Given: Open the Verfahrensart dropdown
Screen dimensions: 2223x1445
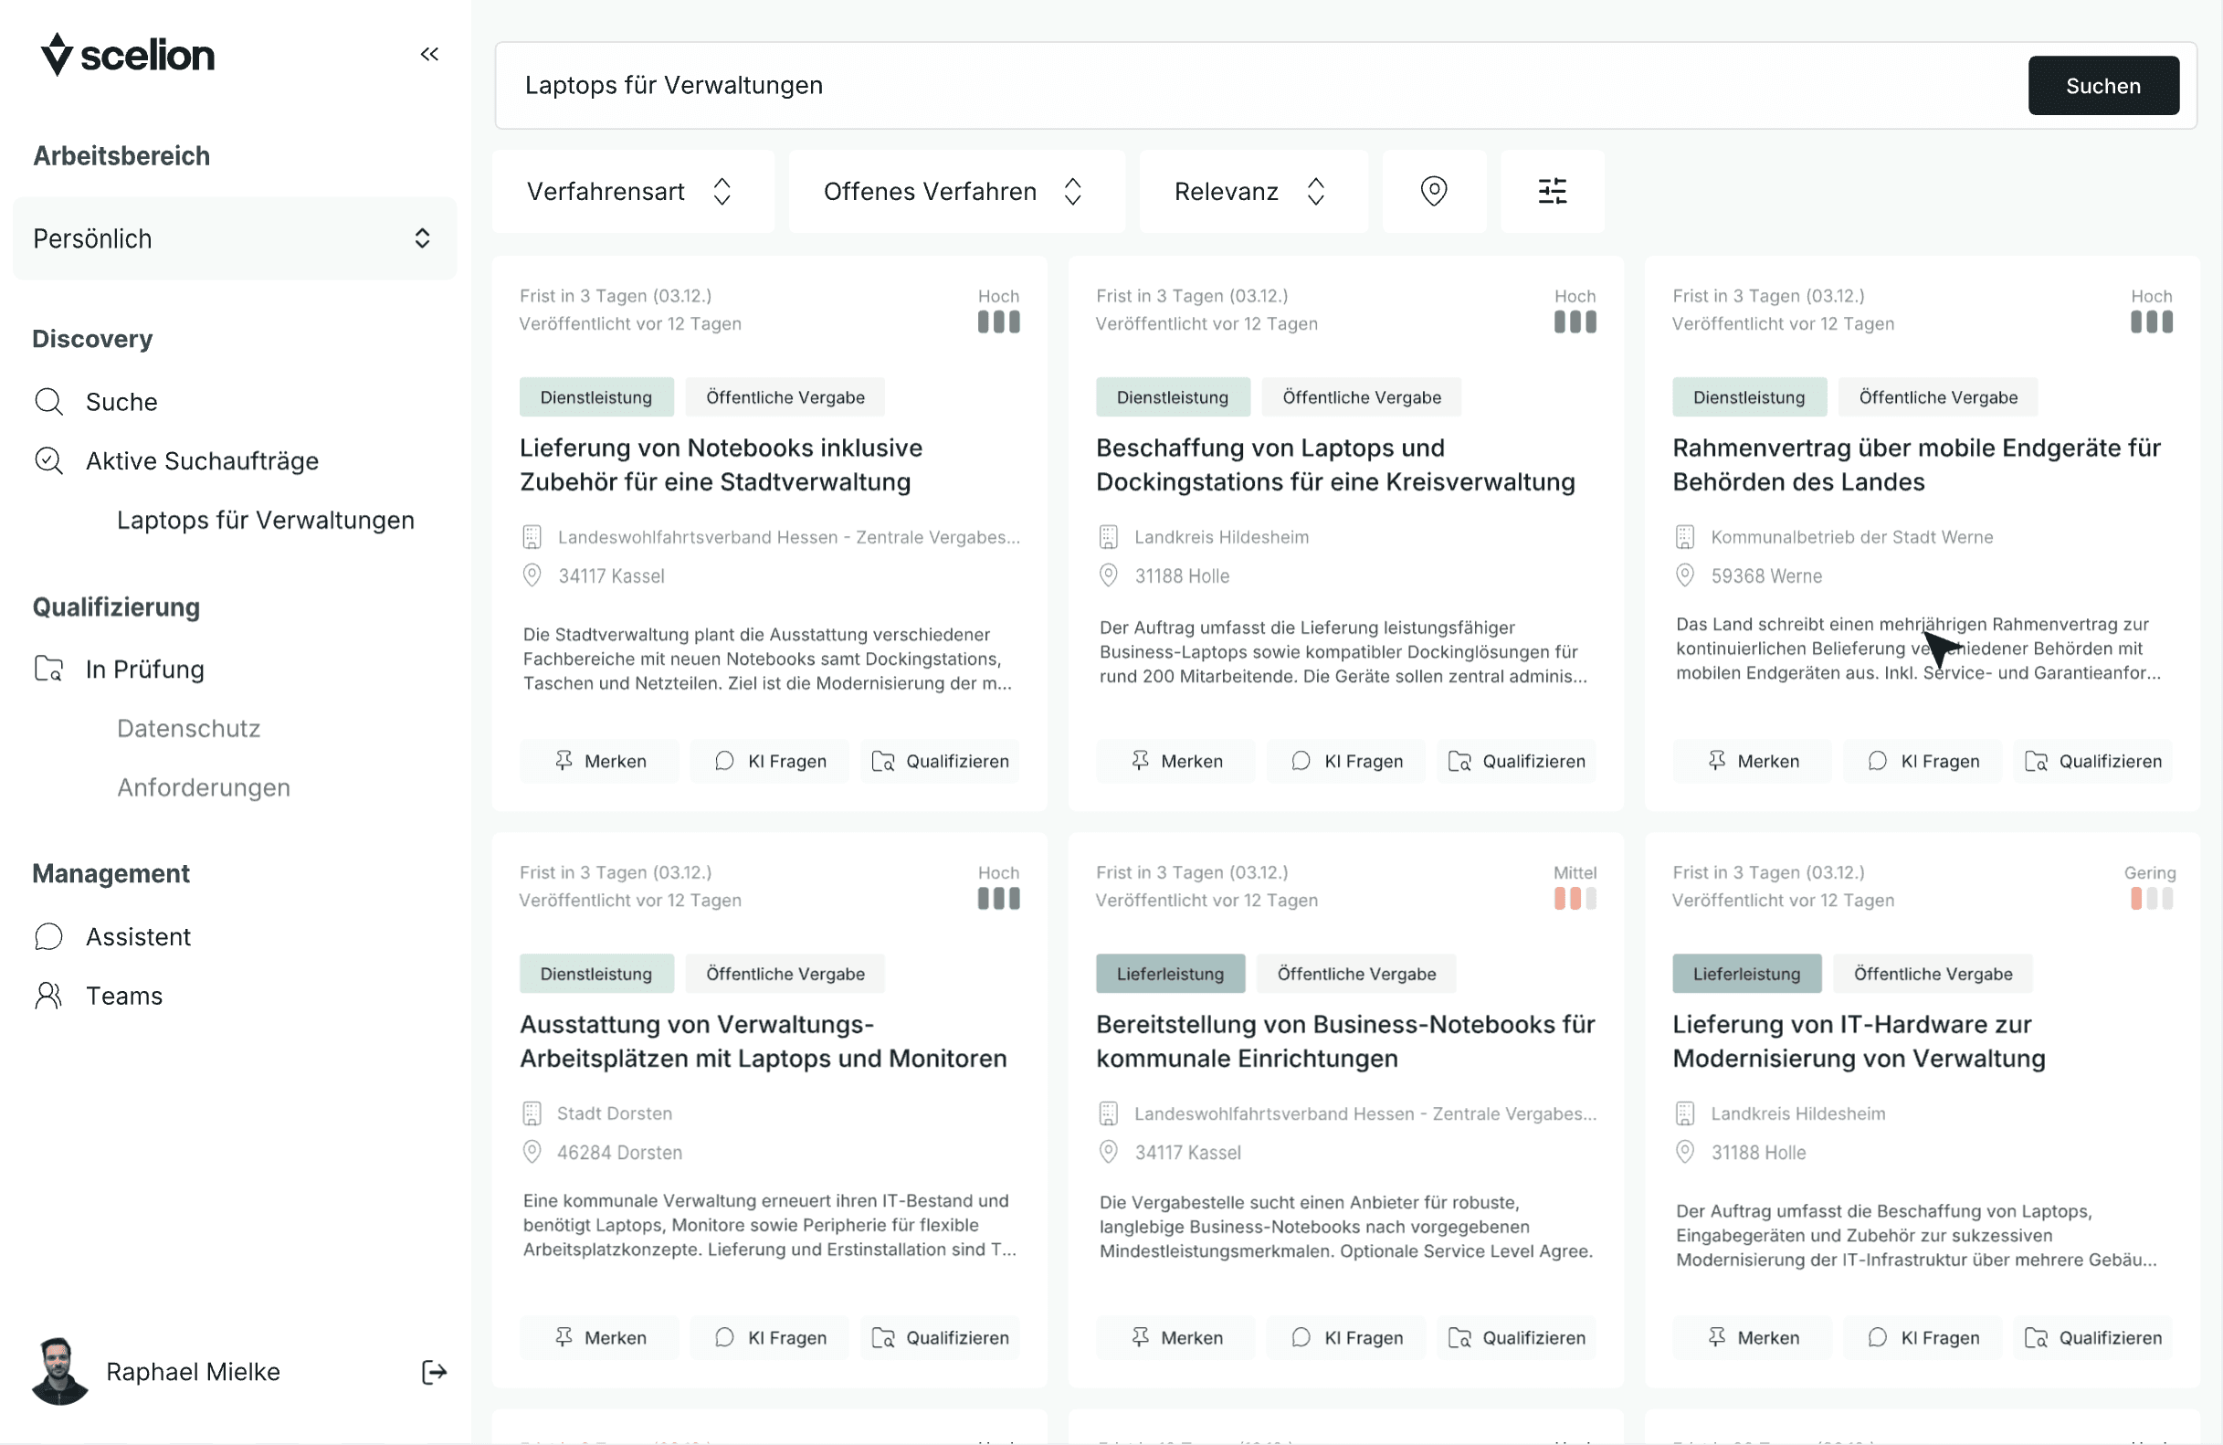Looking at the screenshot, I should [631, 191].
